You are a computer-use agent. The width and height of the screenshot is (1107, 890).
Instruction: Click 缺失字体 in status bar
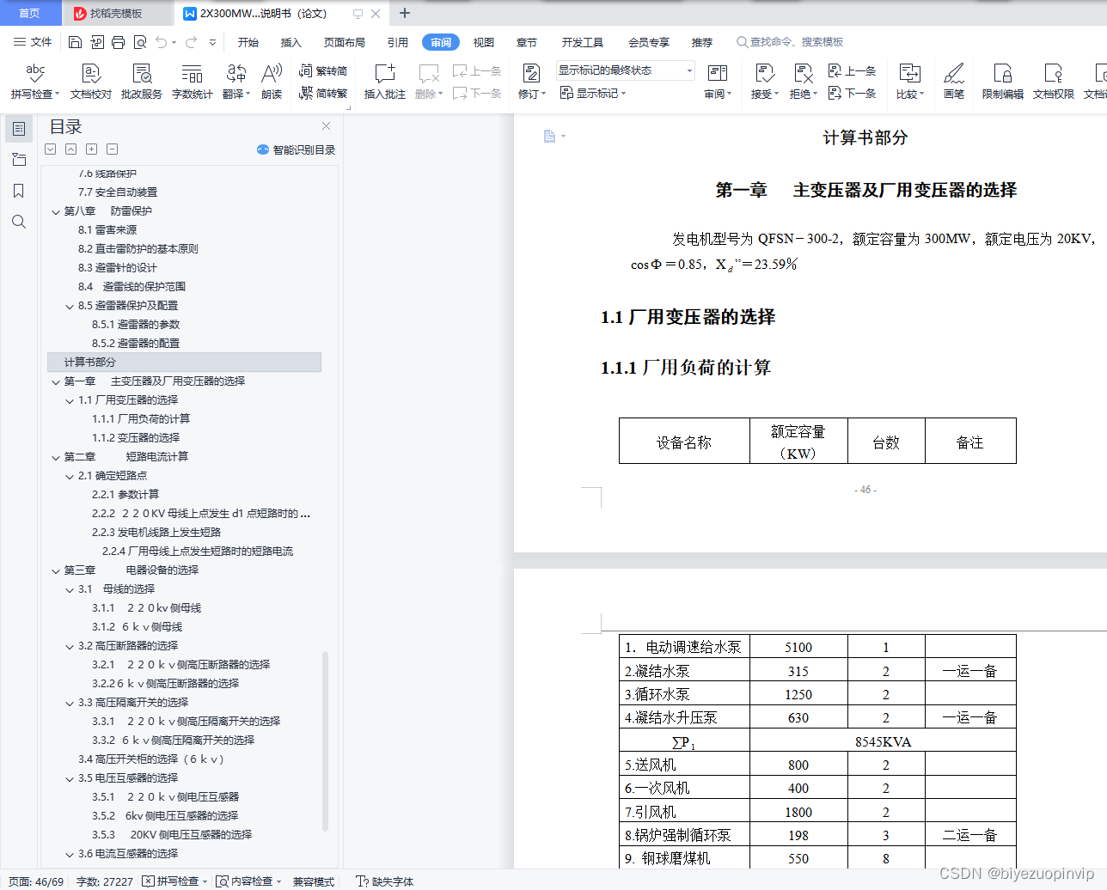click(x=385, y=881)
